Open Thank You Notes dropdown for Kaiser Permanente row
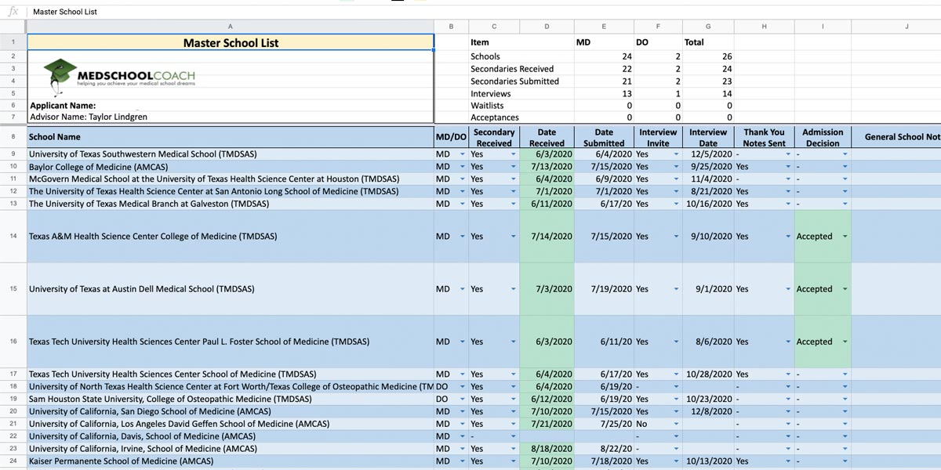The image size is (941, 470). point(788,462)
